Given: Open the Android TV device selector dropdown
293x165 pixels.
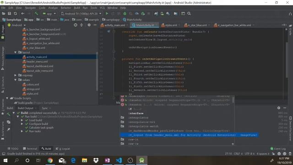Looking at the screenshot, I should point(81,14).
